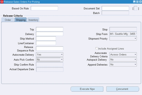
Task: Click the Concurrent button
Action: (x=123, y=89)
